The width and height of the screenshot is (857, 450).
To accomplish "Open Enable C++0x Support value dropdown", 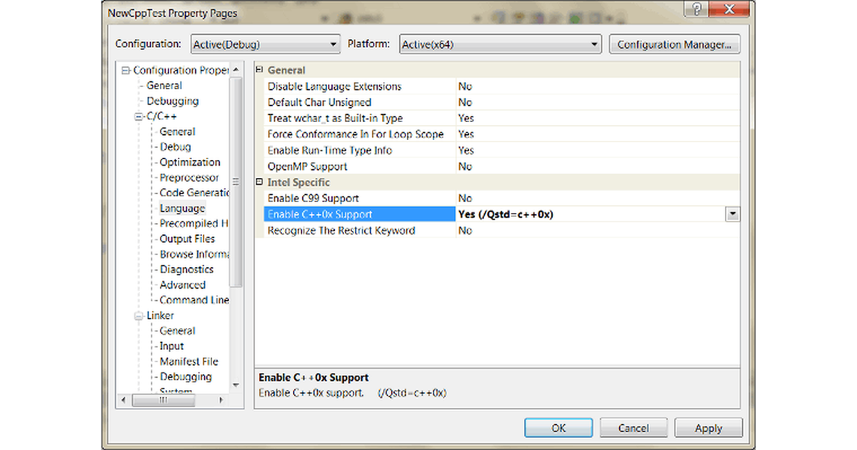I will click(x=732, y=214).
